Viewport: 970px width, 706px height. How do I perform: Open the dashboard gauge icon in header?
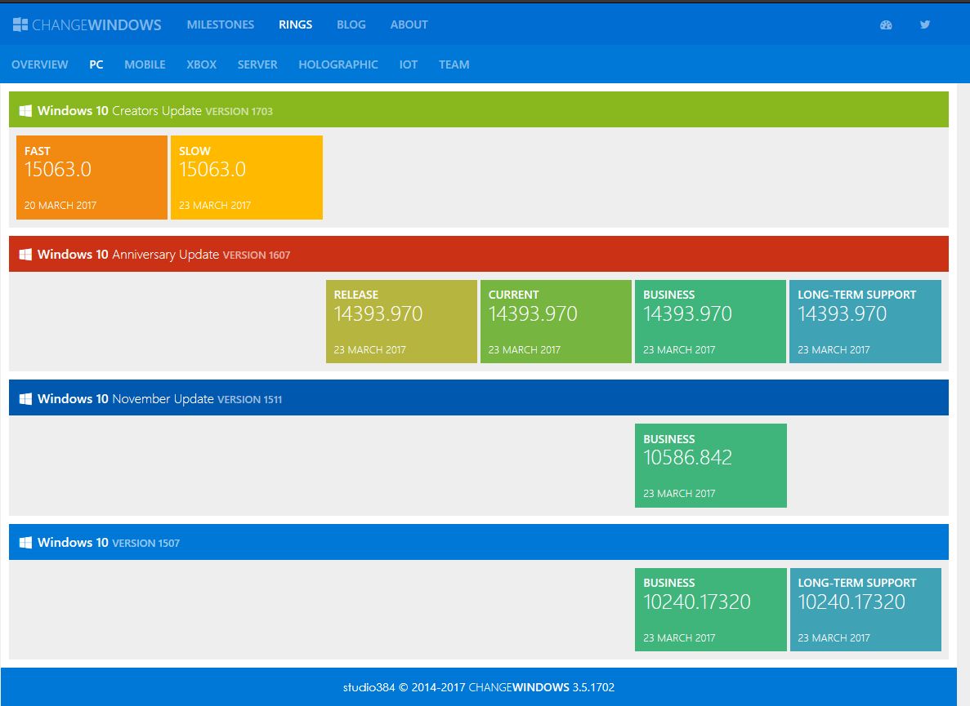coord(886,24)
